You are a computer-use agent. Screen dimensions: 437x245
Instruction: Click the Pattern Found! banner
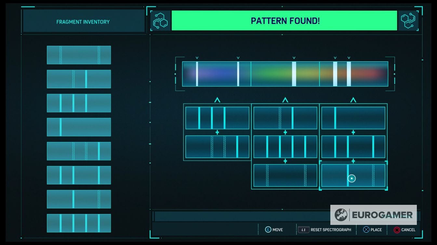pyautogui.click(x=285, y=21)
